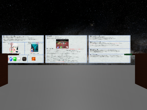Click the blue circled icon on cave card
Viewport: 147px width, 110px height.
tap(37, 43)
